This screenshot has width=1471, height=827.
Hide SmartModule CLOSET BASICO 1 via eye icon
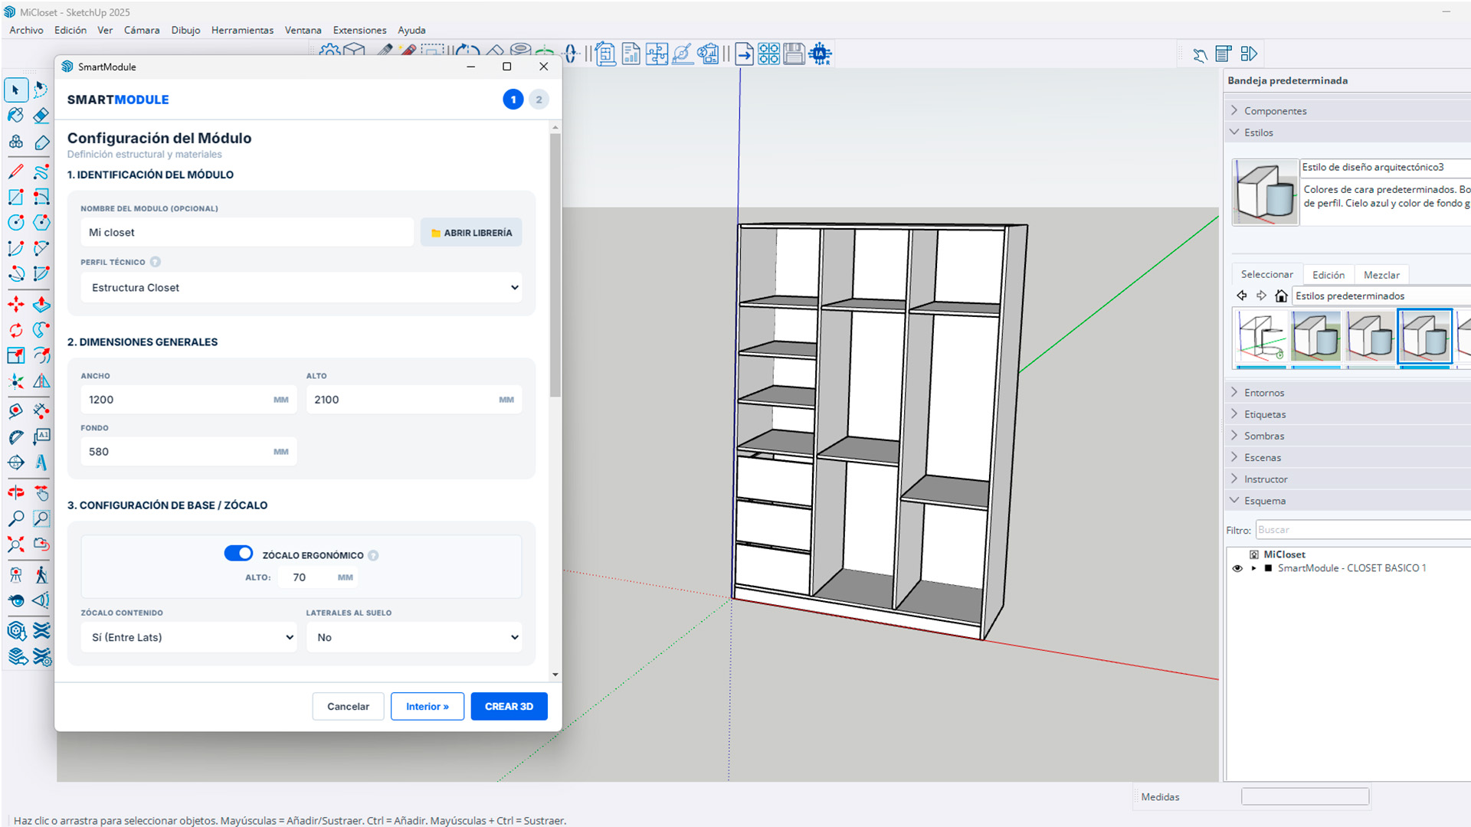click(1237, 568)
